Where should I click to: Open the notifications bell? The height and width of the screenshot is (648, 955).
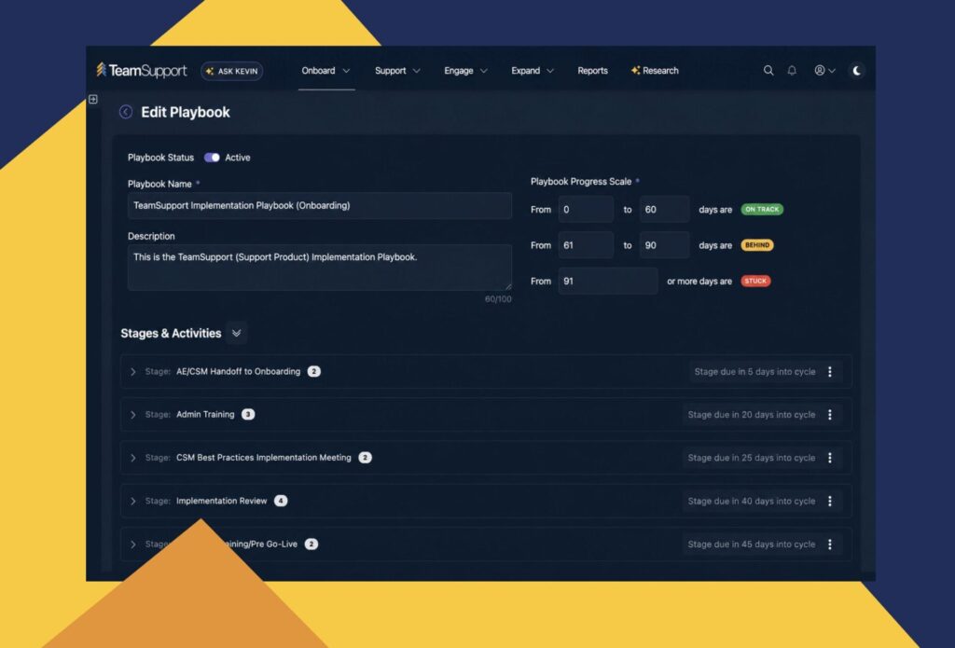792,71
